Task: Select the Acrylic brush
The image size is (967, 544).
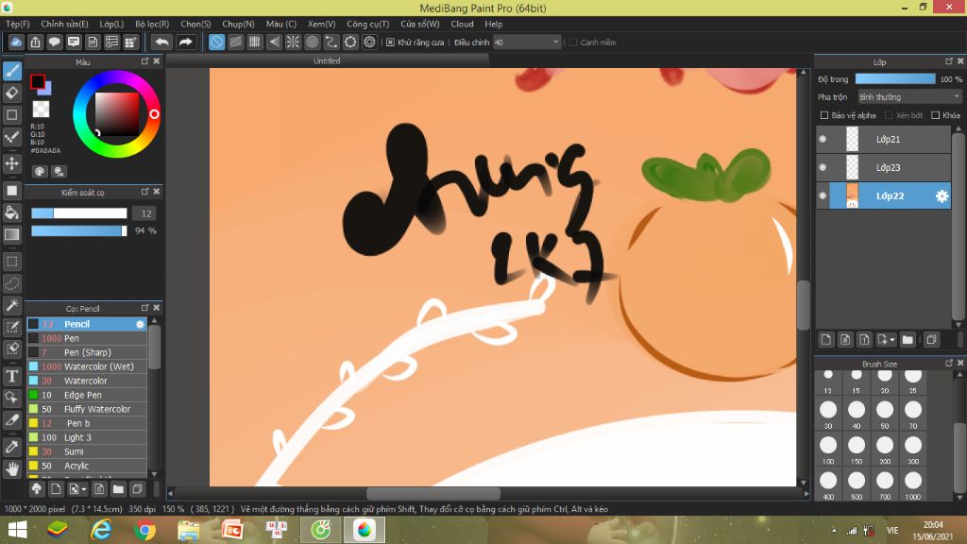Action: [x=87, y=466]
